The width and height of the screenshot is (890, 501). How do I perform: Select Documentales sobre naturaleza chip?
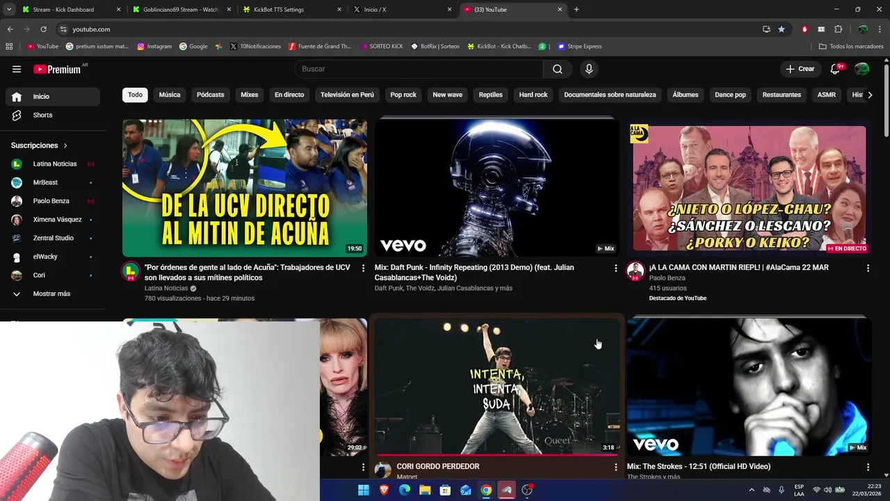[x=610, y=95]
